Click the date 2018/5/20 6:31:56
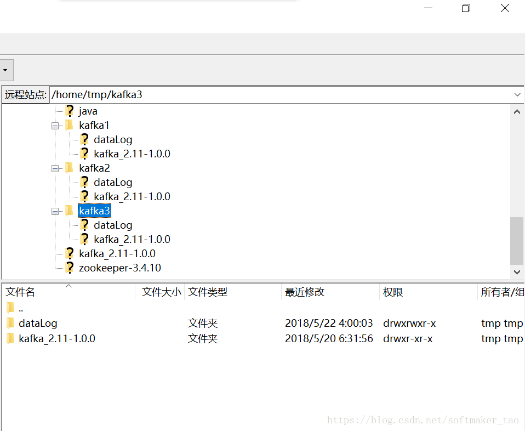Screen dimensions: 525x431 tap(329, 338)
